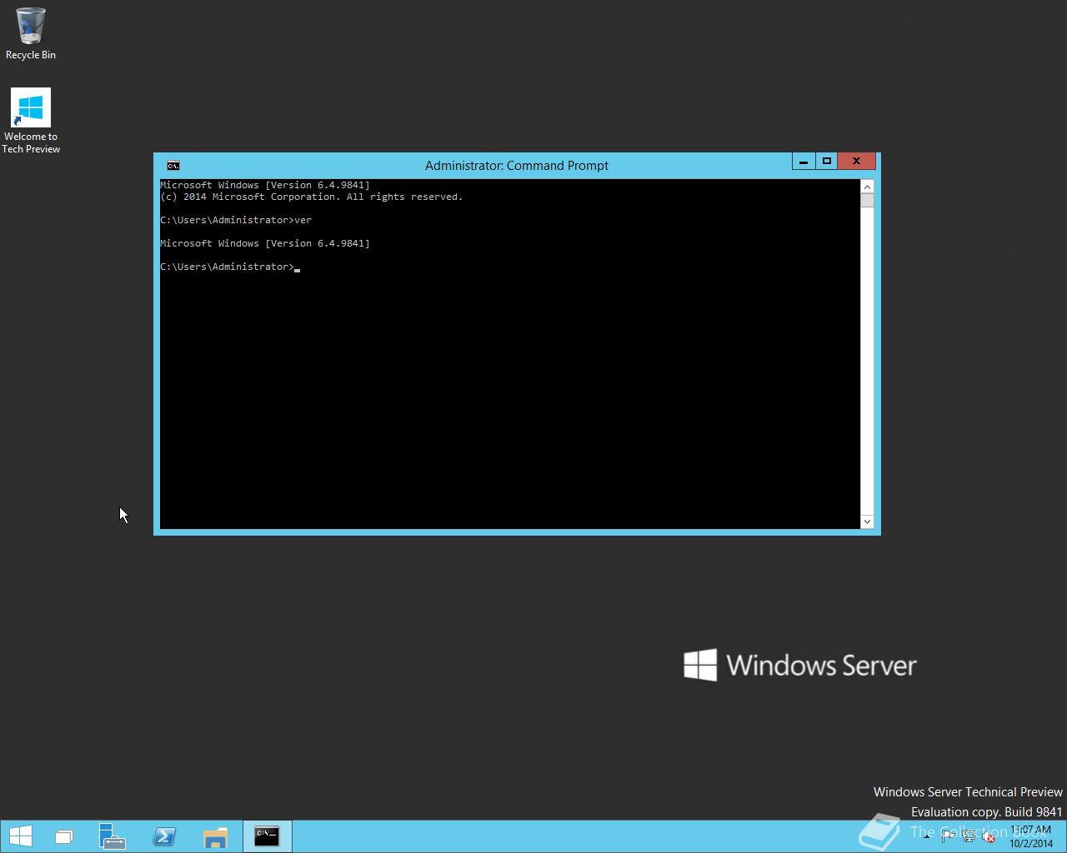Open Task View from the taskbar

coord(64,836)
